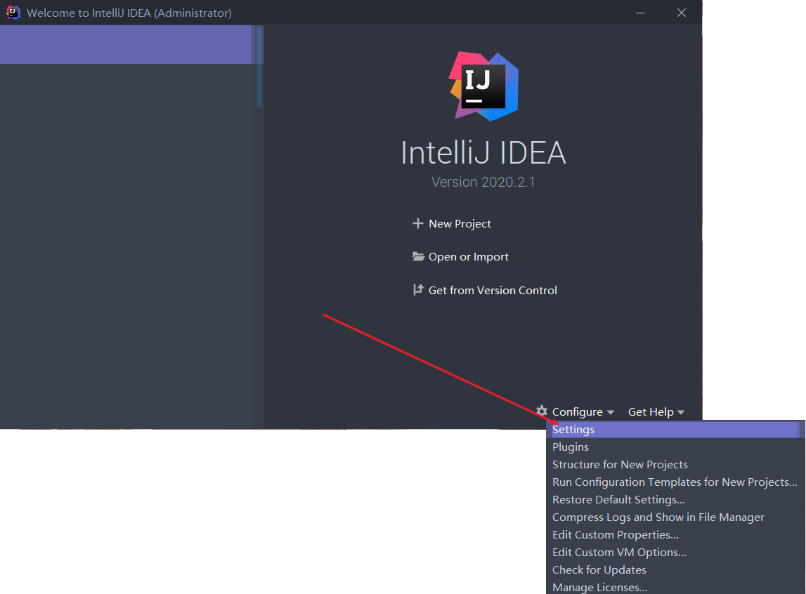Click the branch icon for Get from Version Control
This screenshot has width=806, height=594.
pyautogui.click(x=419, y=289)
